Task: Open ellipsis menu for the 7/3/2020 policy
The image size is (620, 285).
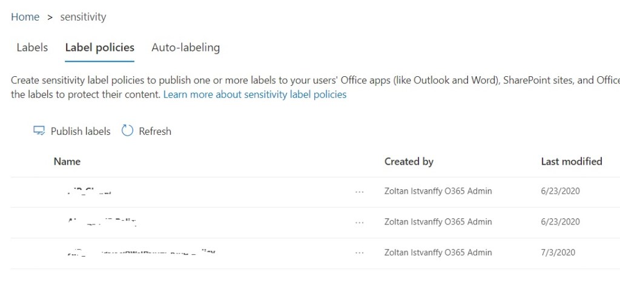Action: click(360, 253)
